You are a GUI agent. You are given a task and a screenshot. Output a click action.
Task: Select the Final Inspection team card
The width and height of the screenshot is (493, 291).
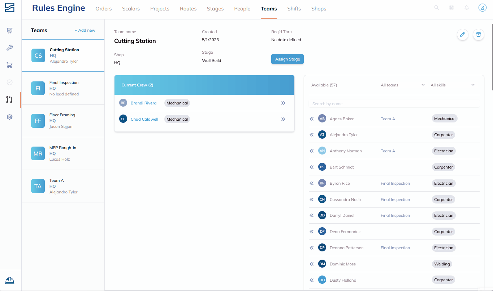tap(63, 88)
